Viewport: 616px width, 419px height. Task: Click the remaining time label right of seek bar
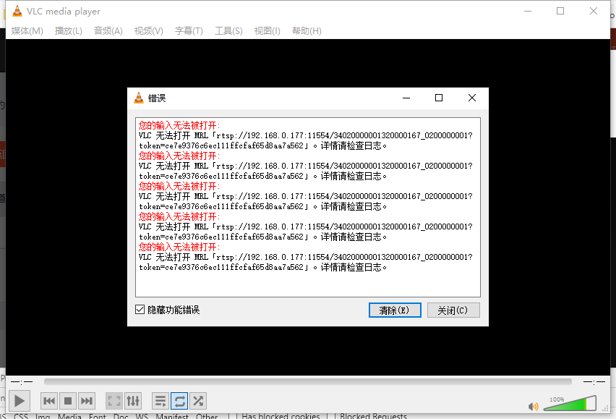click(x=594, y=381)
